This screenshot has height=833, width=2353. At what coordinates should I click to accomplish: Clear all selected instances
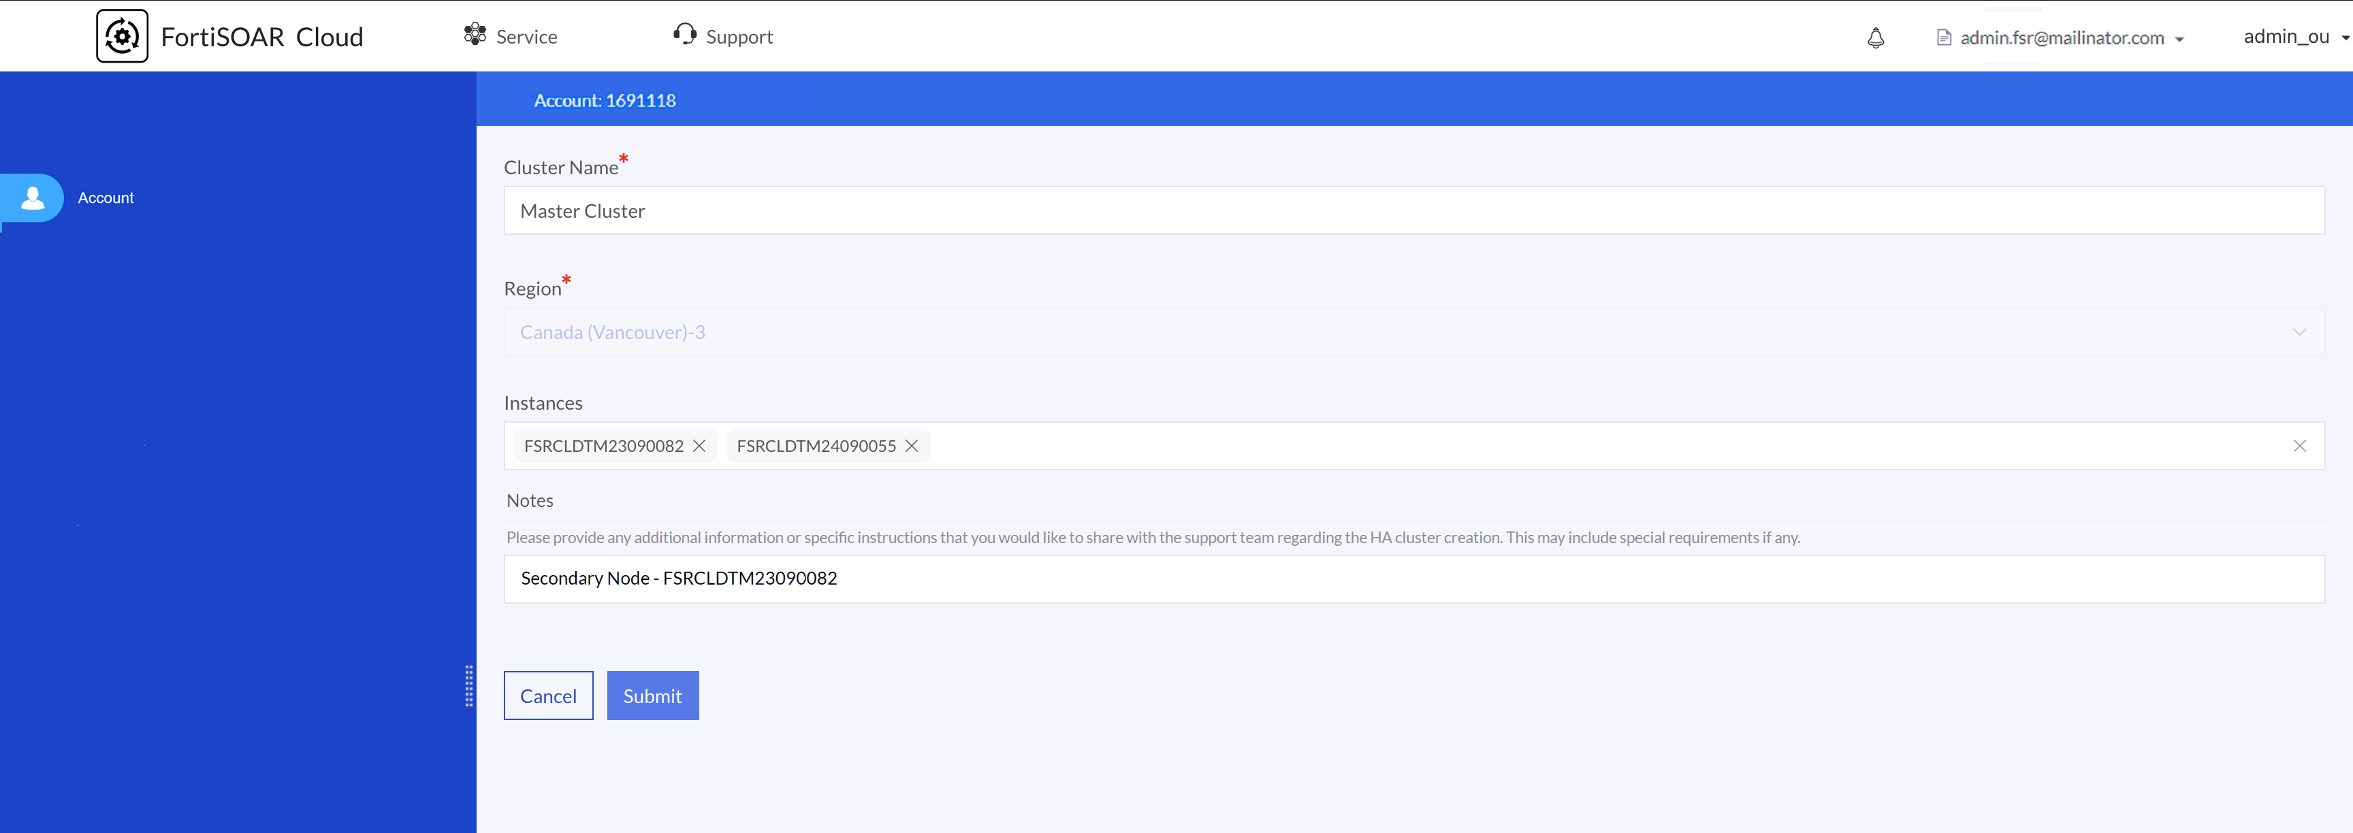coord(2299,446)
